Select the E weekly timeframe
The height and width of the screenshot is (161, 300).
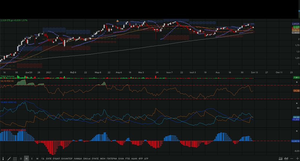(32, 159)
